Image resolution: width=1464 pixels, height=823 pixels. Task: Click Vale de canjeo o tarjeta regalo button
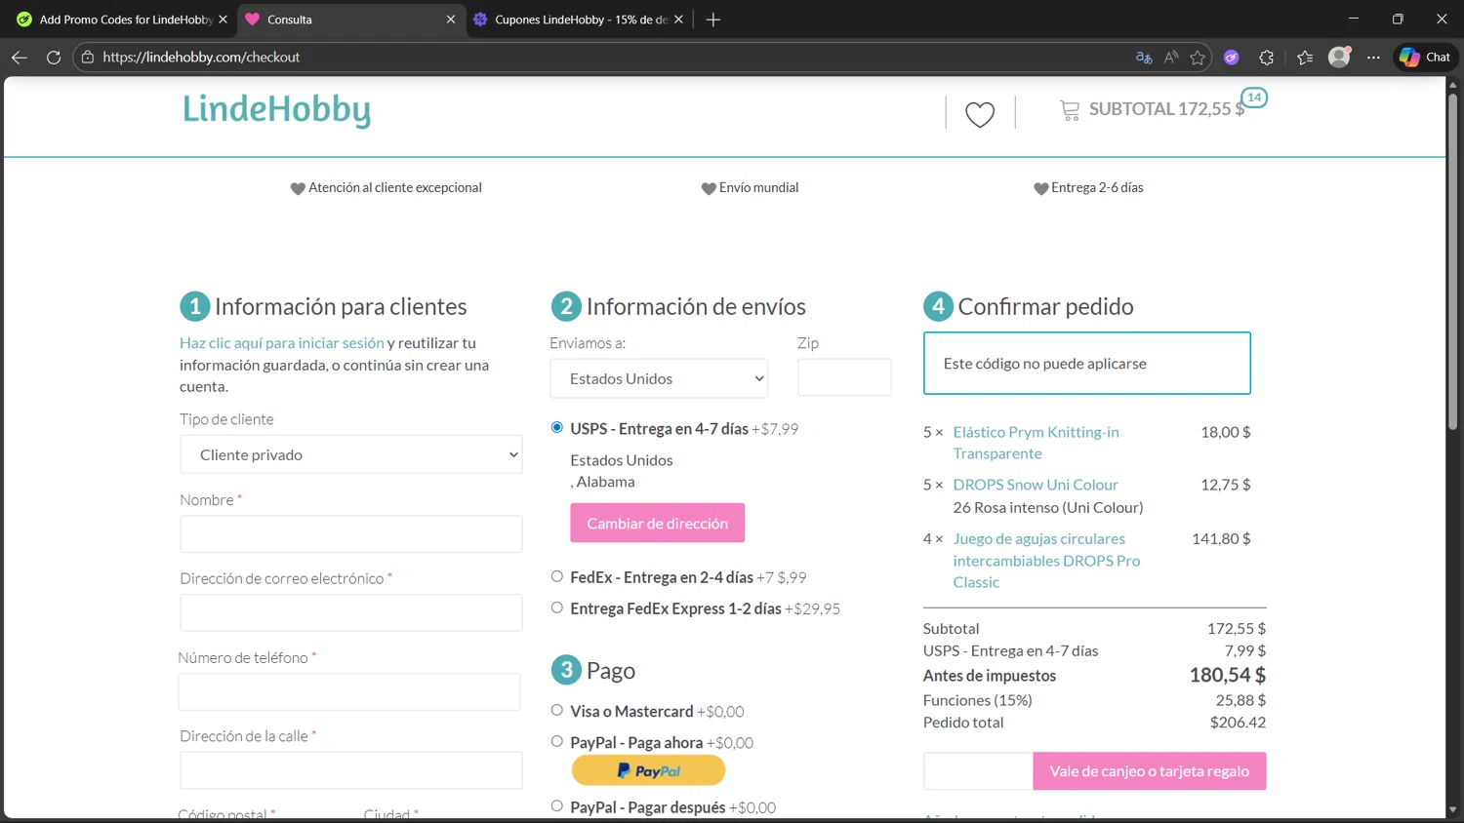[1150, 770]
